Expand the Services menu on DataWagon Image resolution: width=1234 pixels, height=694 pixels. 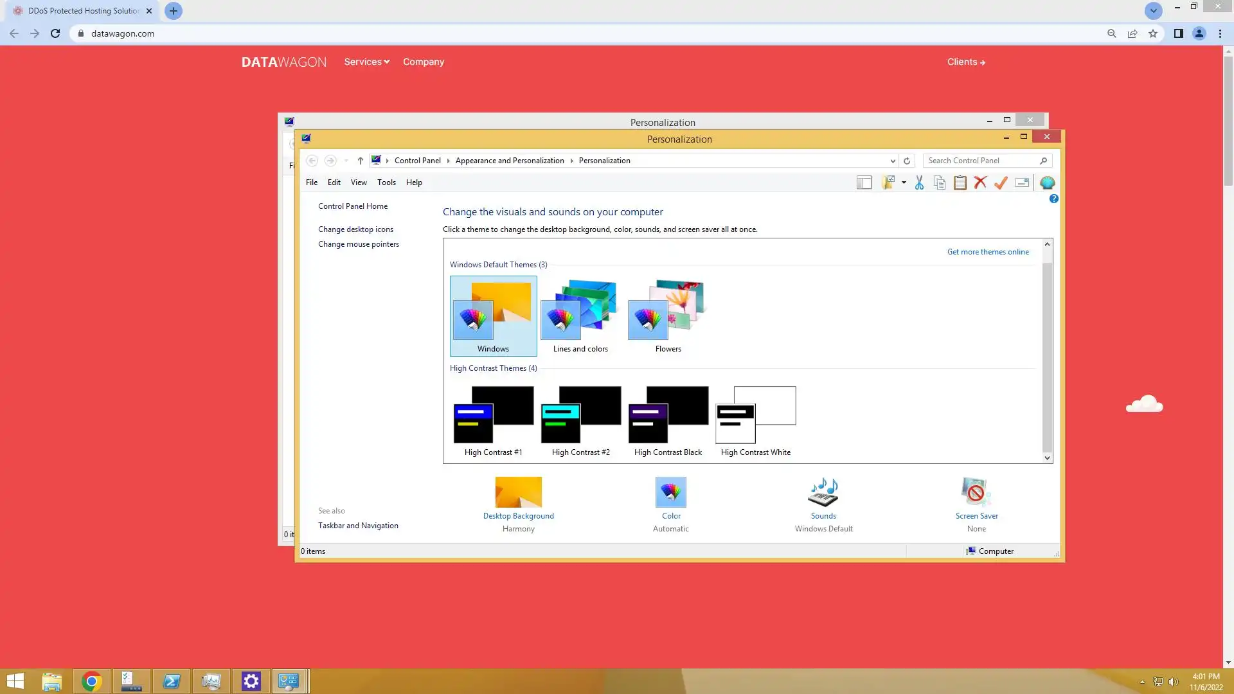pos(366,62)
